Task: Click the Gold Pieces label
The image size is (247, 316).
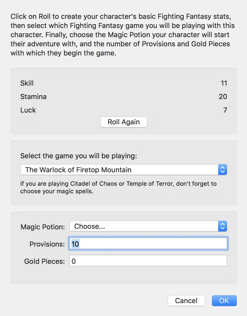Action: (44, 261)
